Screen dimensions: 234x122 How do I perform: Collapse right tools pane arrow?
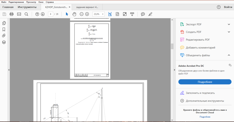[174, 70]
